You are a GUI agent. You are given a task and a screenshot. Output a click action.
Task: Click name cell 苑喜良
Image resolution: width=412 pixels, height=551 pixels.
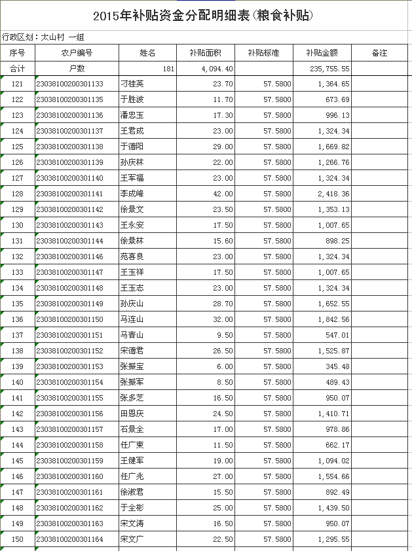[x=148, y=257]
